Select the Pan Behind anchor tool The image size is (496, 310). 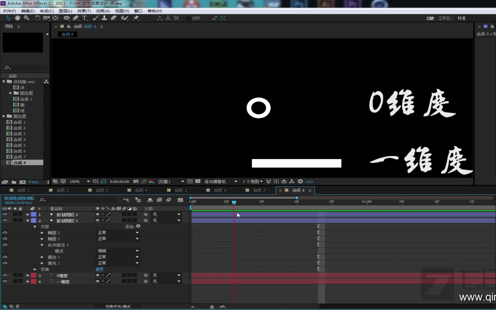point(55,18)
